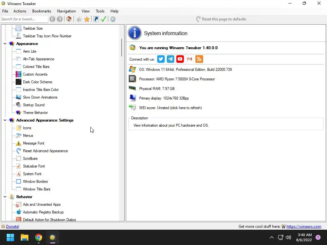Open the View menu

86,11
